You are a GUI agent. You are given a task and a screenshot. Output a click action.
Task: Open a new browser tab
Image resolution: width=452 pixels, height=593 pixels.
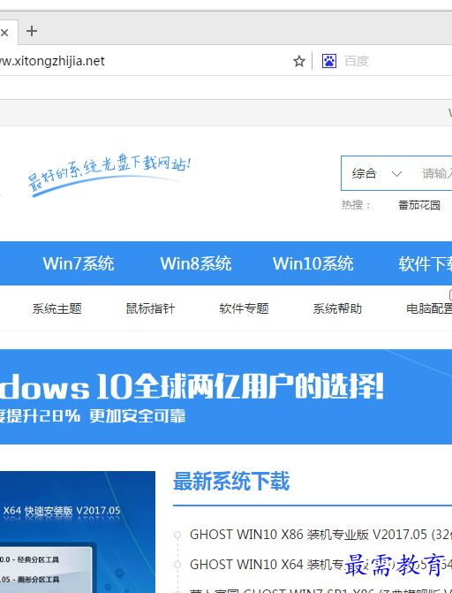[32, 31]
